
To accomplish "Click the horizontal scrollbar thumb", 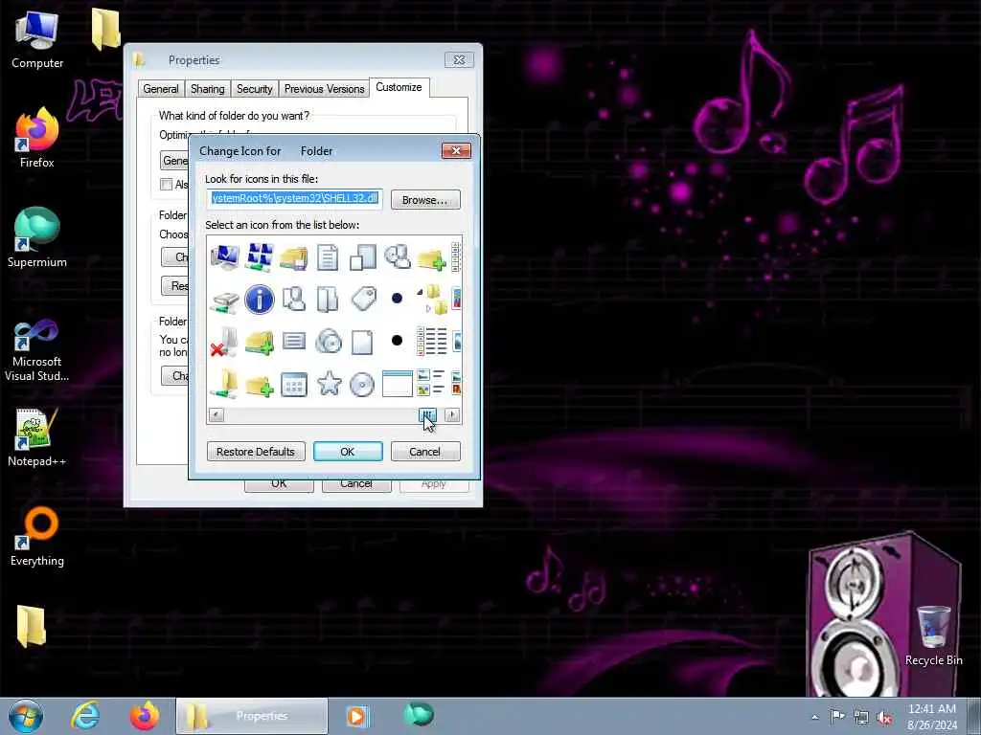I will (x=427, y=414).
